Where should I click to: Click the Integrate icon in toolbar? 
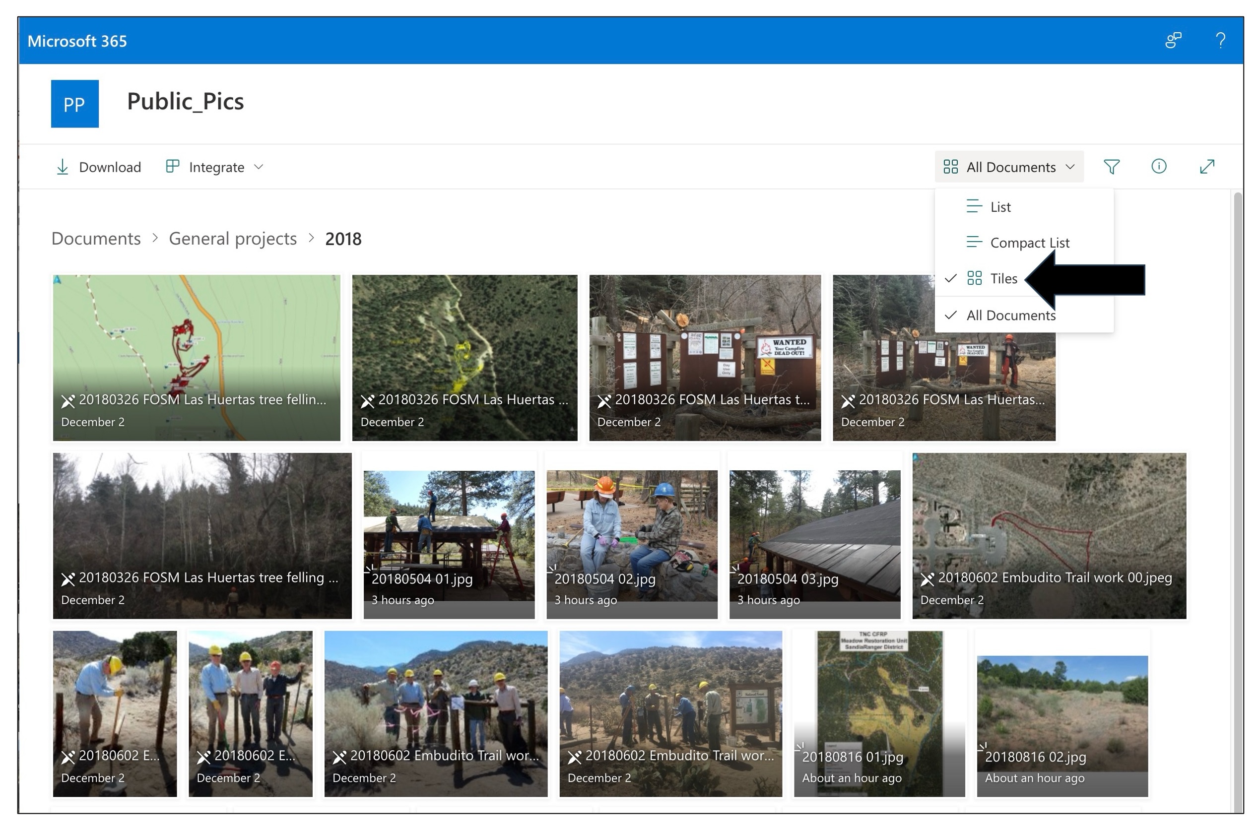click(x=173, y=167)
